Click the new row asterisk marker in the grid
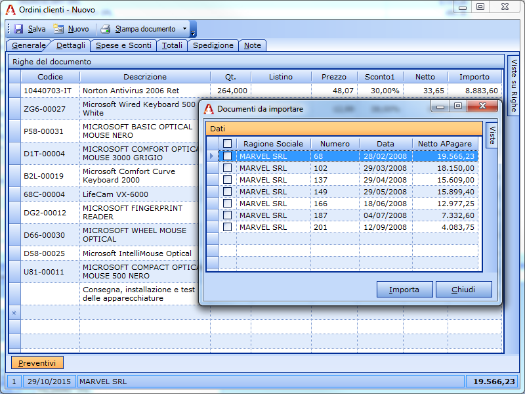The width and height of the screenshot is (525, 394). click(x=14, y=314)
